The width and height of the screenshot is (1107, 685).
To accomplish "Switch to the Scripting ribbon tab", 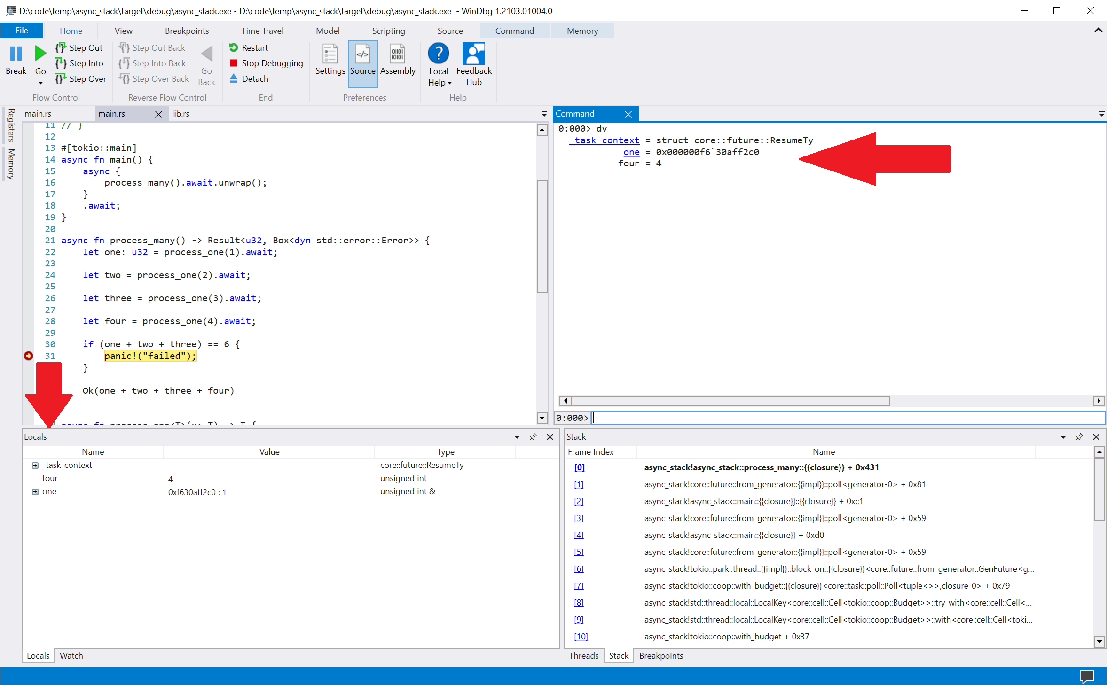I will coord(388,31).
